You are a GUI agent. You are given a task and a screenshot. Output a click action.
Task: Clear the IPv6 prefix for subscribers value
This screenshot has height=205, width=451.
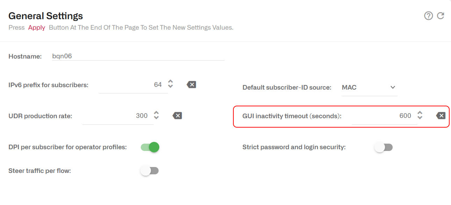(x=191, y=84)
